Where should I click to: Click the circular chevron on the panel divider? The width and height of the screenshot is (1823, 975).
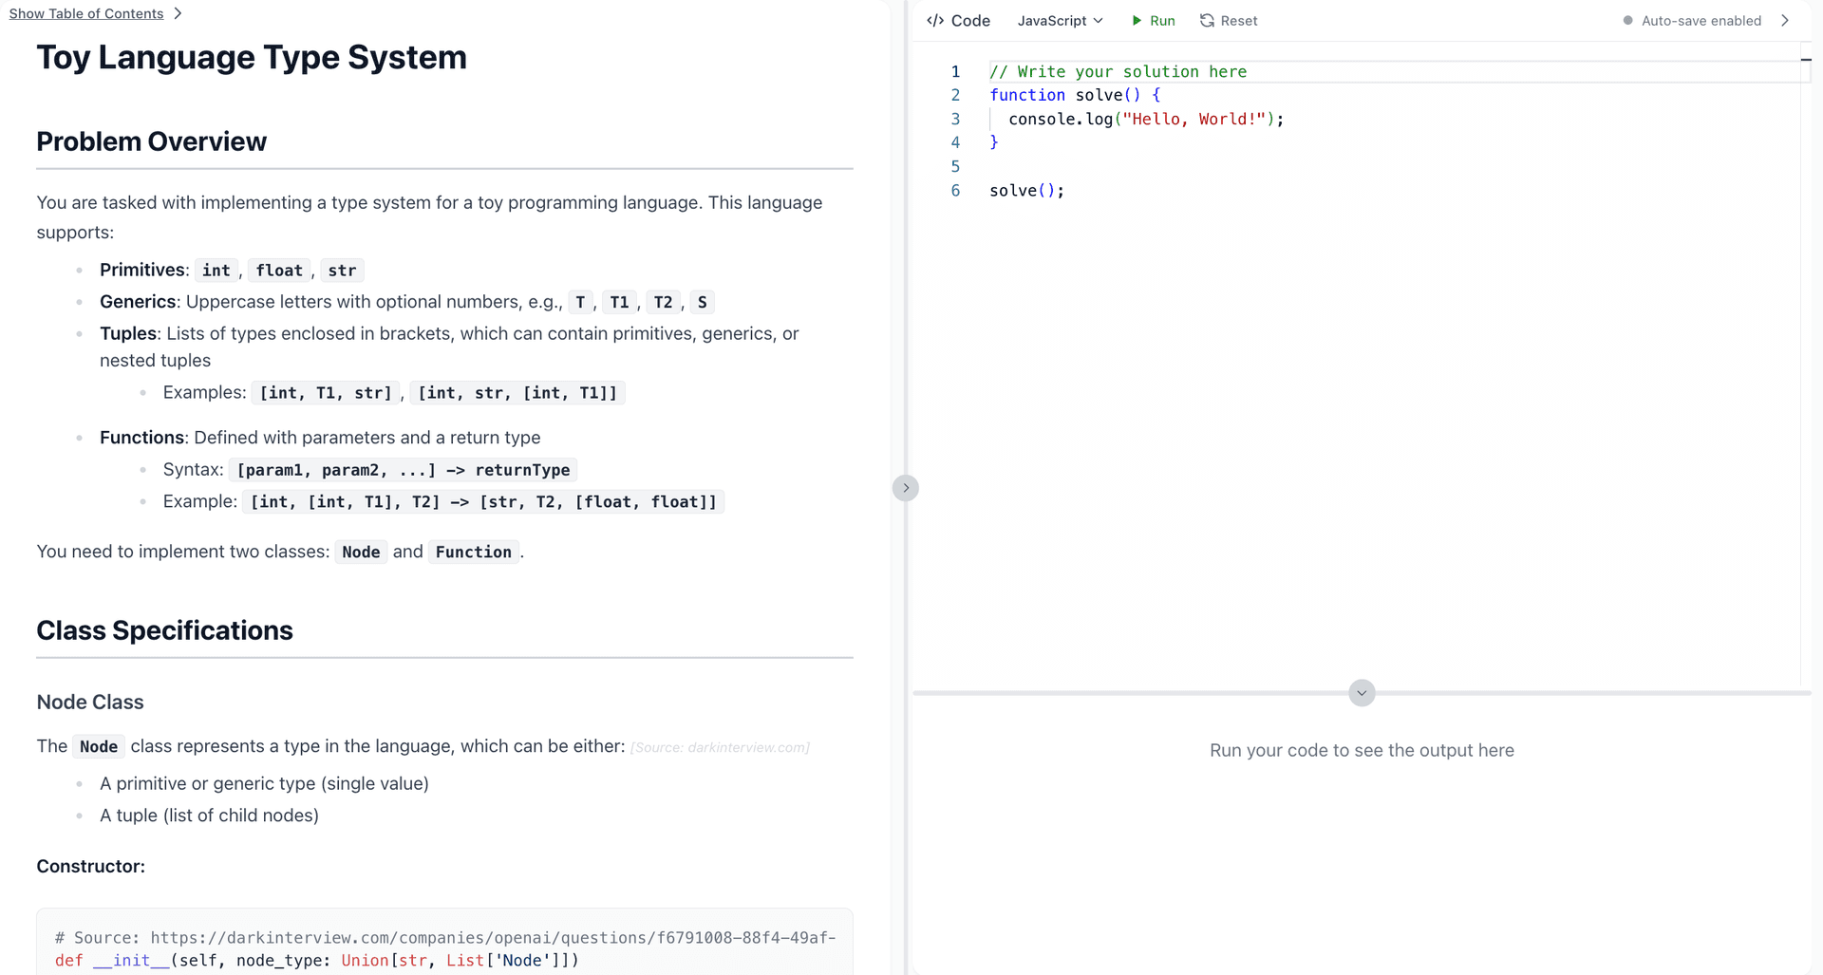tap(906, 487)
